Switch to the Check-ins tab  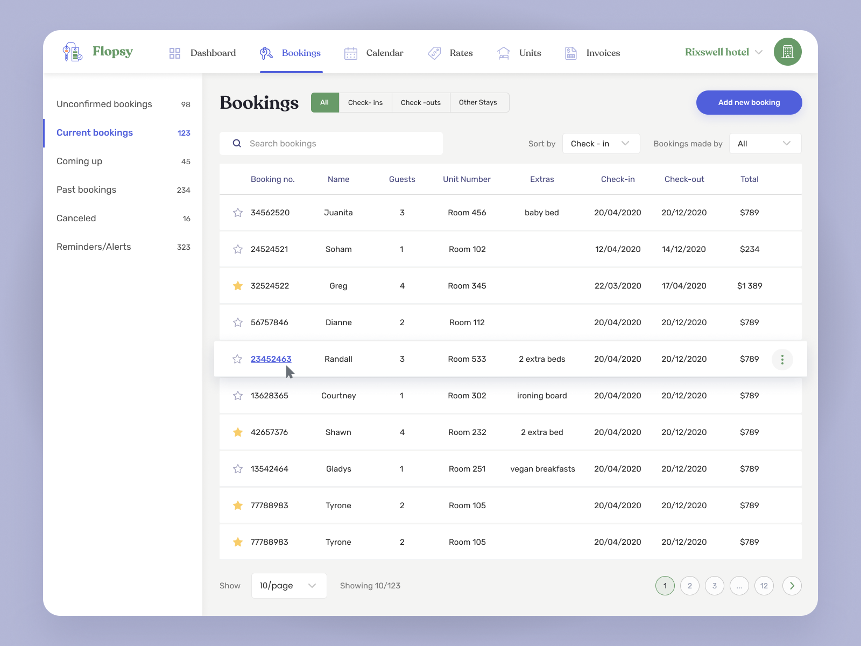click(x=365, y=102)
